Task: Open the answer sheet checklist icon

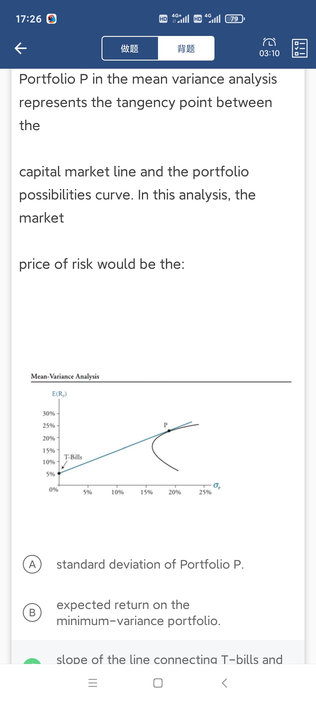Action: point(300,48)
